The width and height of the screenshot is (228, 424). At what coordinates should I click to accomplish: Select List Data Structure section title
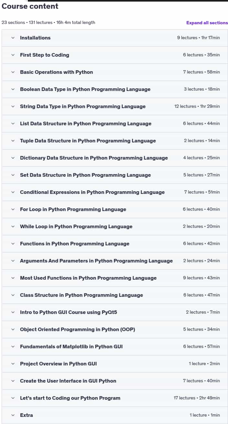pyautogui.click(x=86, y=124)
